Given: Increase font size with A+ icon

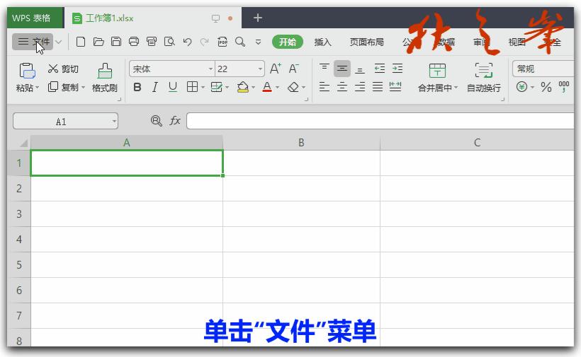Looking at the screenshot, I should [276, 69].
